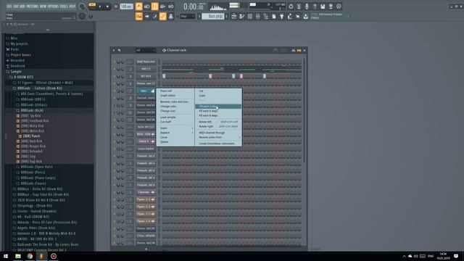464x261 pixels.
Task: Select Piano roll in the context menu
Action: [x=175, y=91]
